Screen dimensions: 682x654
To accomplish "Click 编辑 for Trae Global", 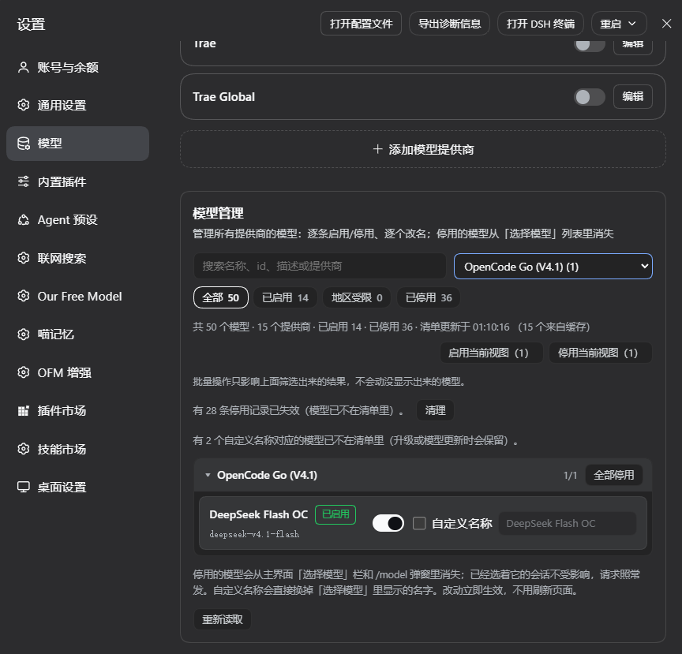I will pos(632,96).
